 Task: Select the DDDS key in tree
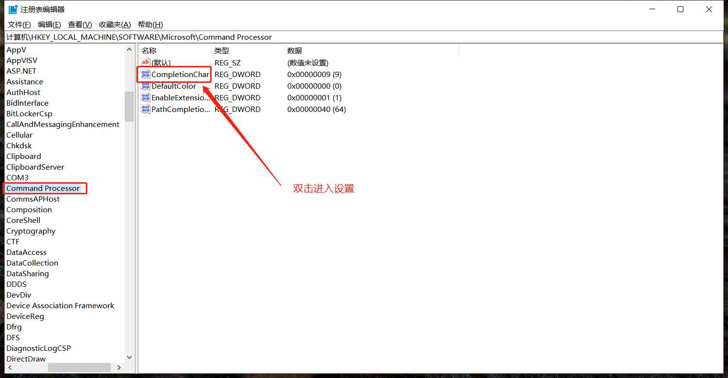tap(17, 284)
